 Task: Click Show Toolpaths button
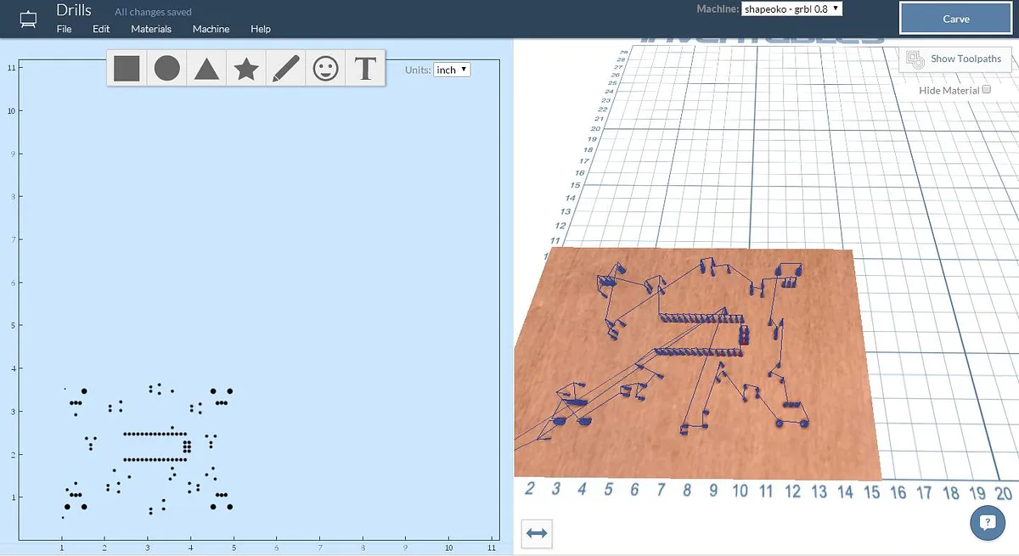click(x=955, y=59)
